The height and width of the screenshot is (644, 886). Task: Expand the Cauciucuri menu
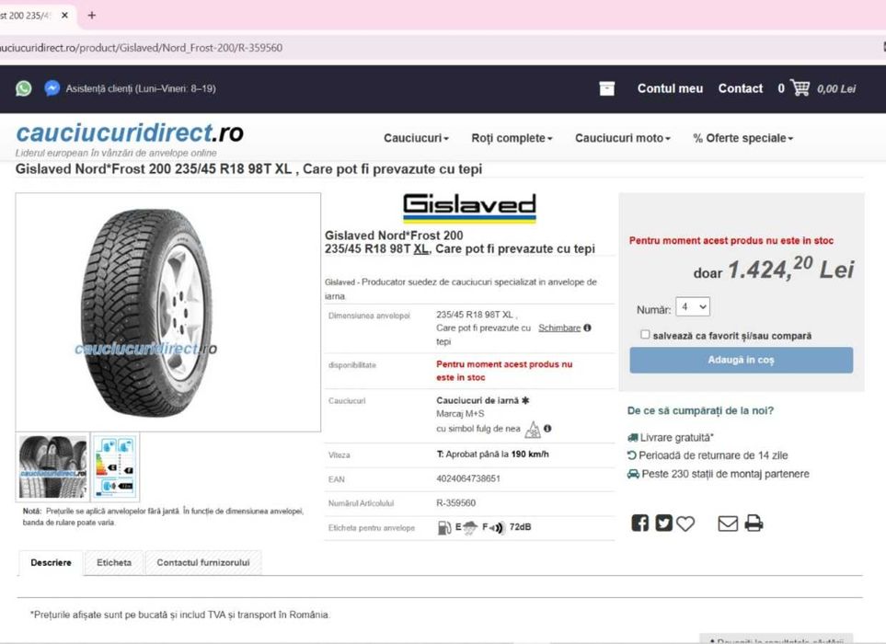click(416, 138)
